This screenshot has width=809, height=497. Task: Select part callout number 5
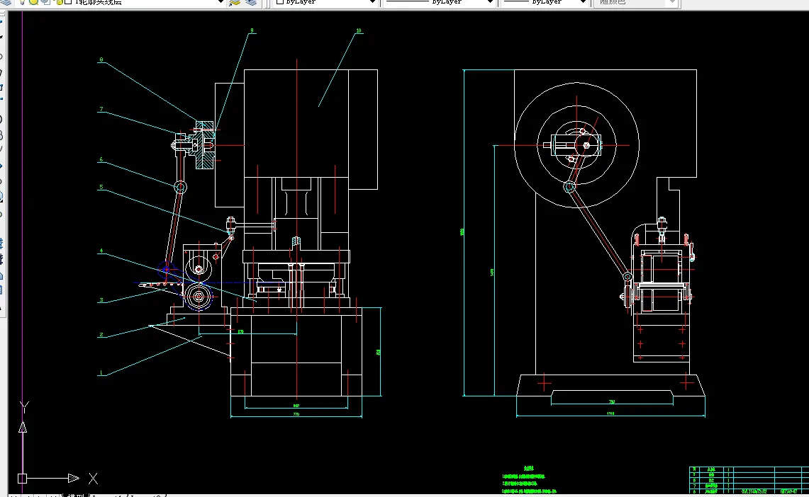(x=101, y=187)
